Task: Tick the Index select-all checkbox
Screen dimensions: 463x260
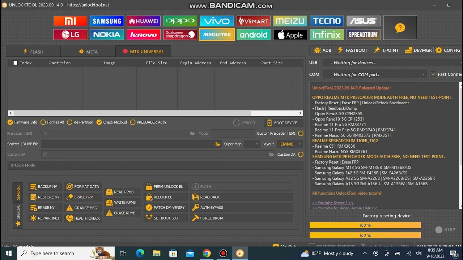Action: point(16,63)
